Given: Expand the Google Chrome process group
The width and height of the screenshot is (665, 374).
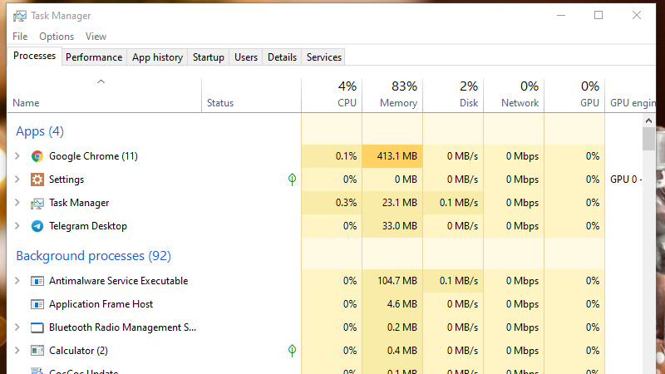Looking at the screenshot, I should (x=17, y=156).
